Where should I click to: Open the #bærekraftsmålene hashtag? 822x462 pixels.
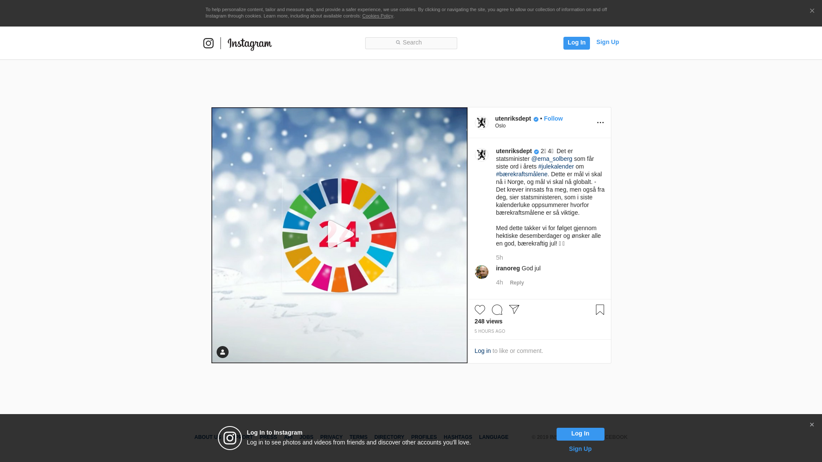pyautogui.click(x=522, y=174)
